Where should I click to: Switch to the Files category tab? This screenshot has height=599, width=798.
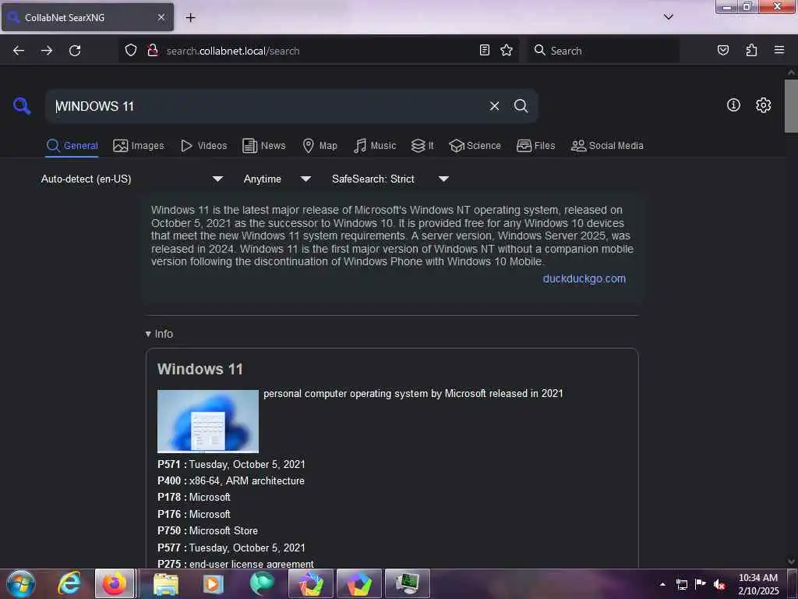[535, 146]
